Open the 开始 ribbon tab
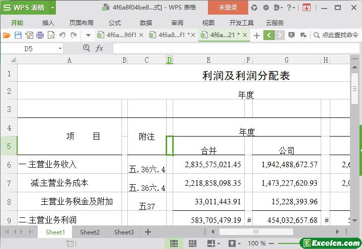362x249 pixels. [17, 23]
